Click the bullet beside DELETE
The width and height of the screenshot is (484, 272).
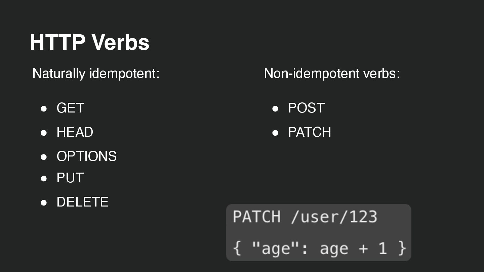pos(44,202)
